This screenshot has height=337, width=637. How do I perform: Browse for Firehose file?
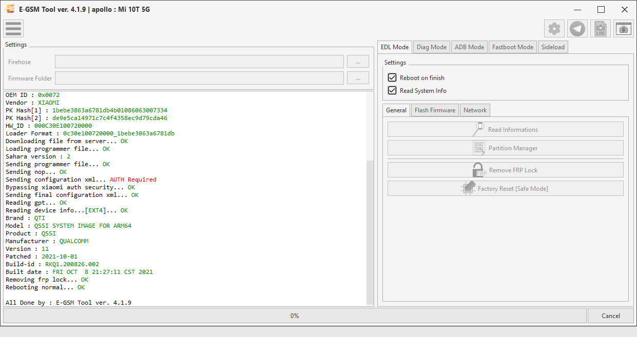pos(358,62)
